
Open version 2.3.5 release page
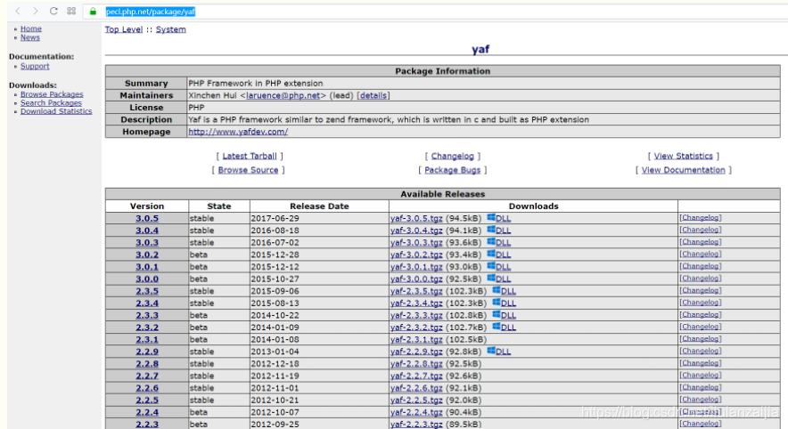tap(147, 291)
